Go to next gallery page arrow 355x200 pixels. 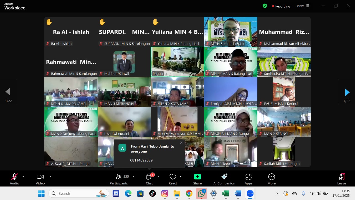tap(347, 92)
